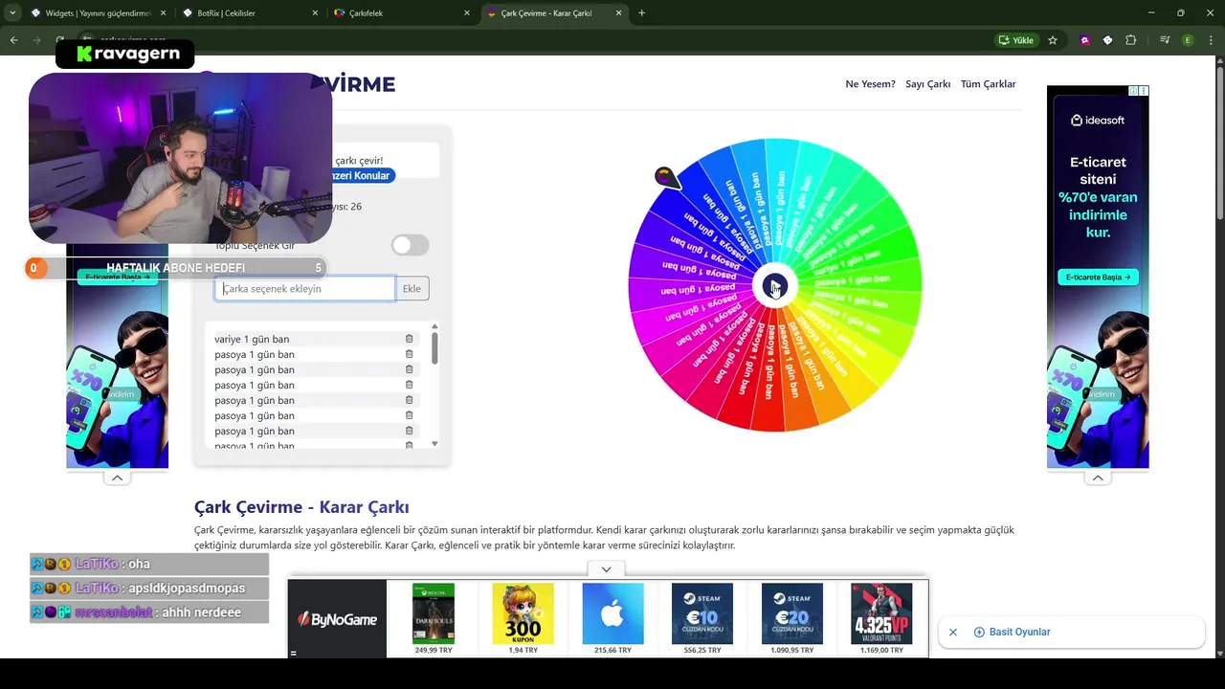Open the Steam €10 wallet code
The height and width of the screenshot is (689, 1225).
[702, 619]
